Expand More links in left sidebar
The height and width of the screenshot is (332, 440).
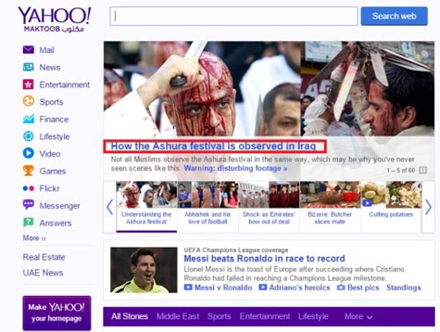[x=34, y=238]
